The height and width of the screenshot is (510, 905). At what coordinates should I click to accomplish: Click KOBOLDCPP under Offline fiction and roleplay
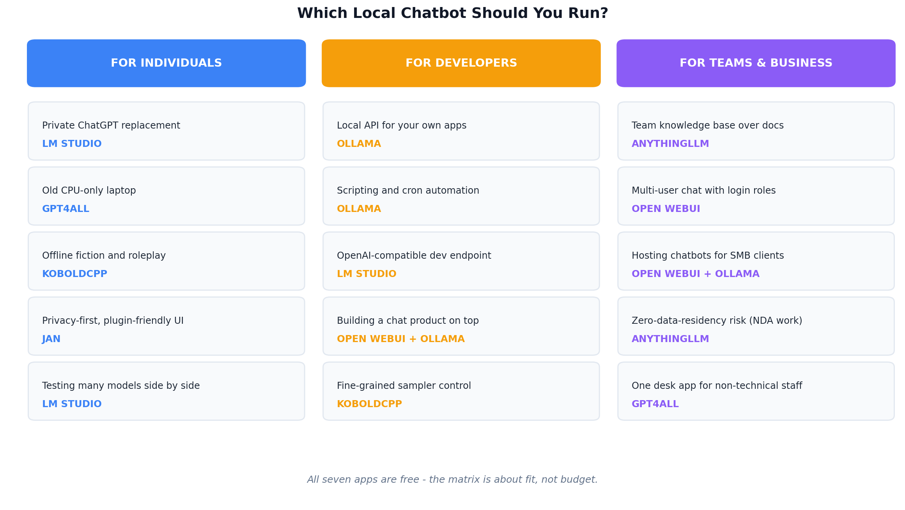(74, 274)
